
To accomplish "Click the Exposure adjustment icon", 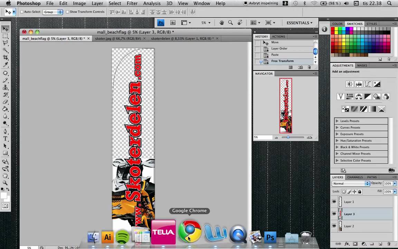I will [x=377, y=84].
